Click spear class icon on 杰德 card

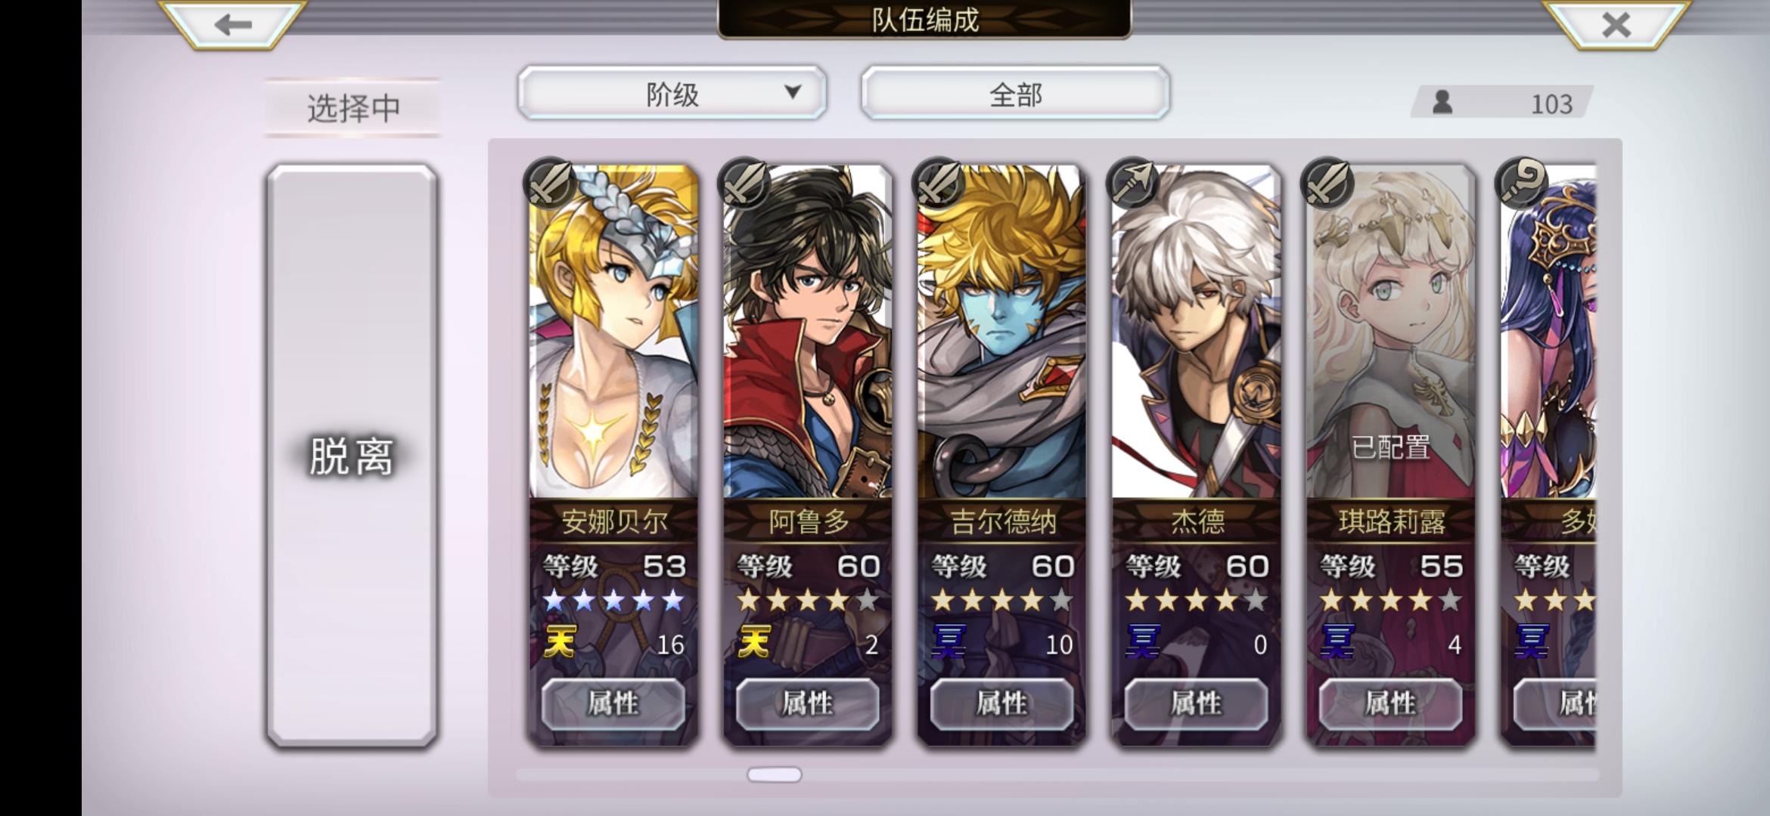1132,183
